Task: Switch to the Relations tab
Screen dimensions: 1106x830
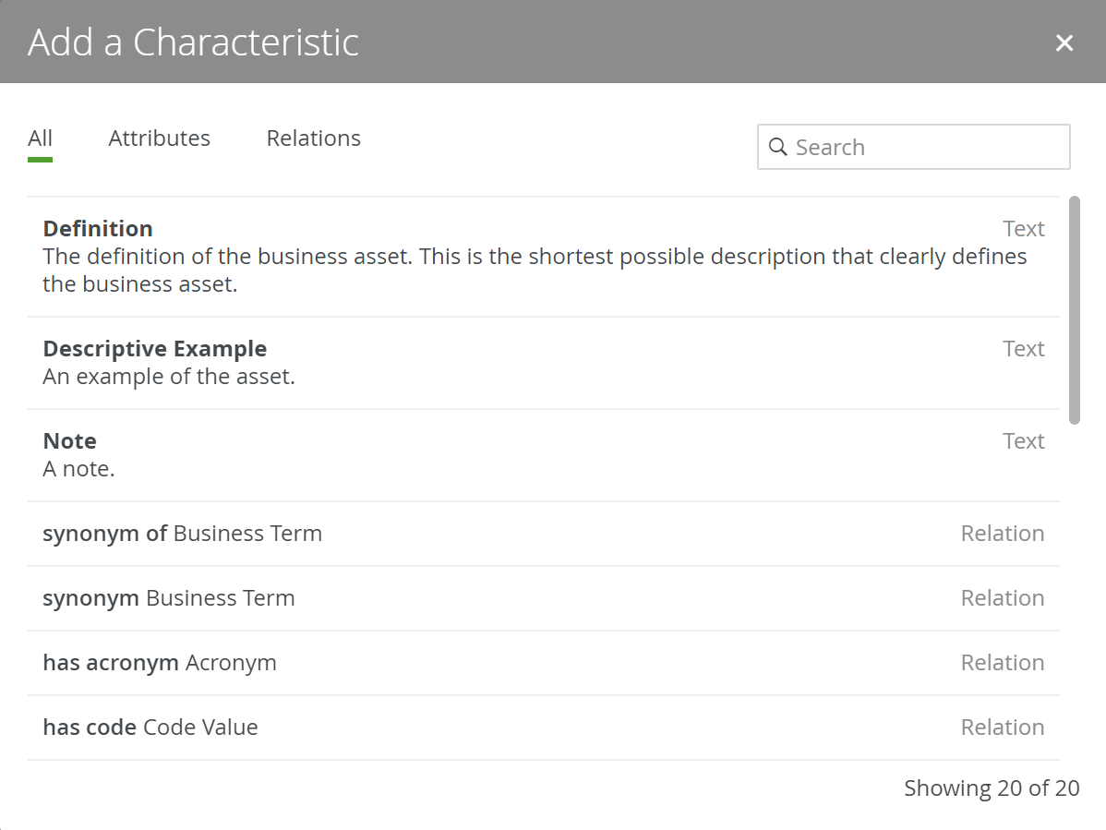Action: pyautogui.click(x=313, y=138)
